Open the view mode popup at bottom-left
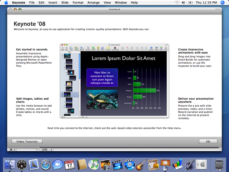 tap(12, 150)
